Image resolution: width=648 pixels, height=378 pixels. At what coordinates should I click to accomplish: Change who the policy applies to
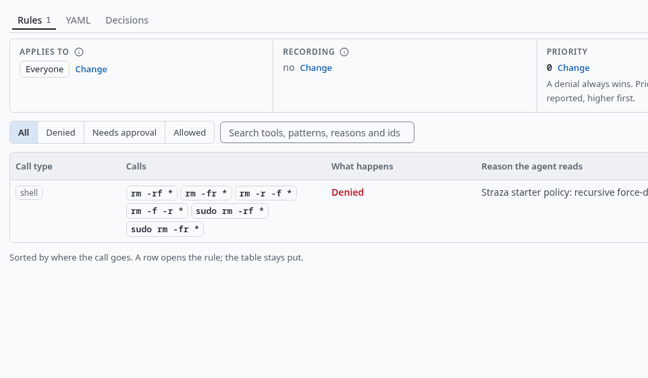tap(91, 69)
